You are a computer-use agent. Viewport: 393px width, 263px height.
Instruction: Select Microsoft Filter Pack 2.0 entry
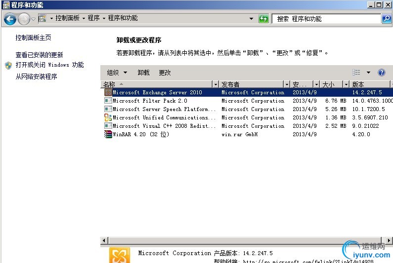coord(150,101)
